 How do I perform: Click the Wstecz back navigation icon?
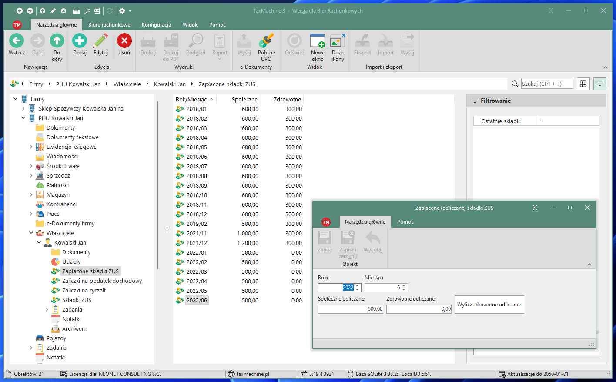point(17,41)
